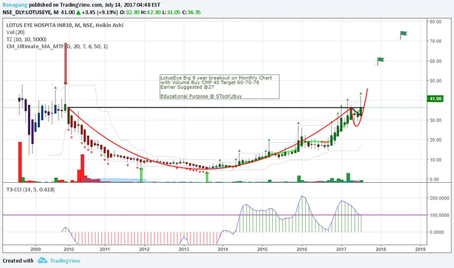The height and width of the screenshot is (268, 454).
Task: Click the 80.00 price axis label
Action: point(435,22)
